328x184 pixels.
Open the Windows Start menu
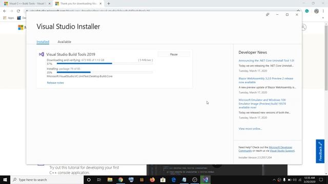5,179
